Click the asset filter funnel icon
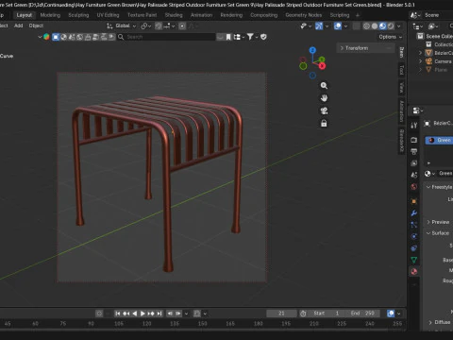Image resolution: width=453 pixels, height=340 pixels. click(250, 37)
